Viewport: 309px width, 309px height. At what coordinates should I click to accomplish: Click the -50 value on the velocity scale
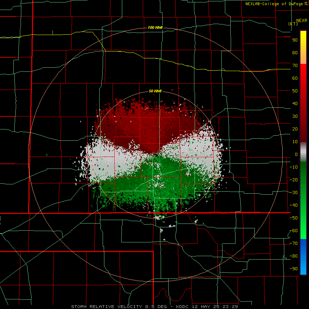click(294, 218)
